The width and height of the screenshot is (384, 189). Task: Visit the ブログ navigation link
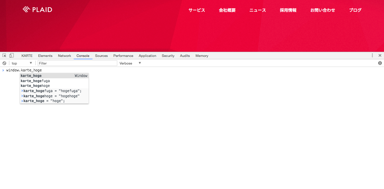355,10
